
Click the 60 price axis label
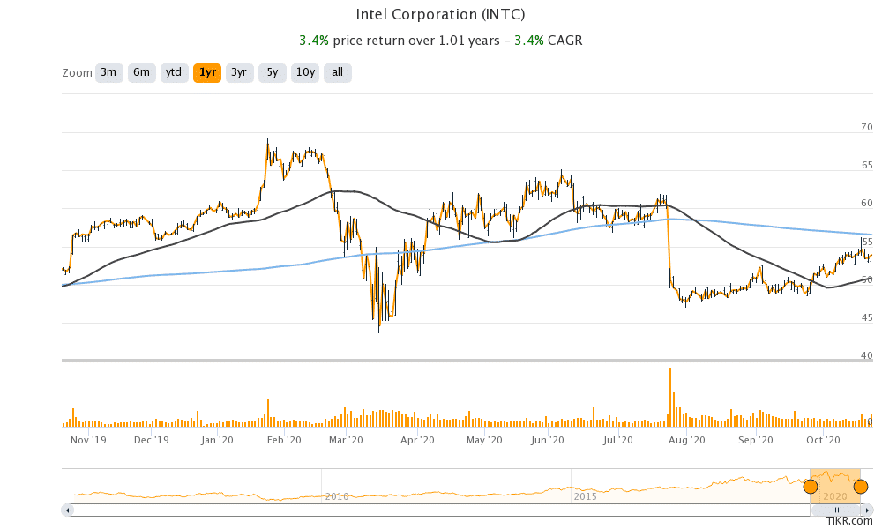point(867,204)
